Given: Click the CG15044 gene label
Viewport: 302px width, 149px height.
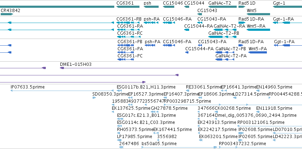Looking at the screenshot, I should click(194, 3).
